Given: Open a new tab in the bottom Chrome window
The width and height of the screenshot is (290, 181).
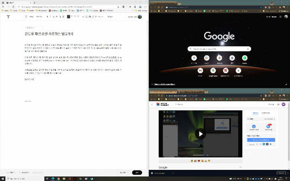Looking at the screenshot, I should tap(206, 92).
